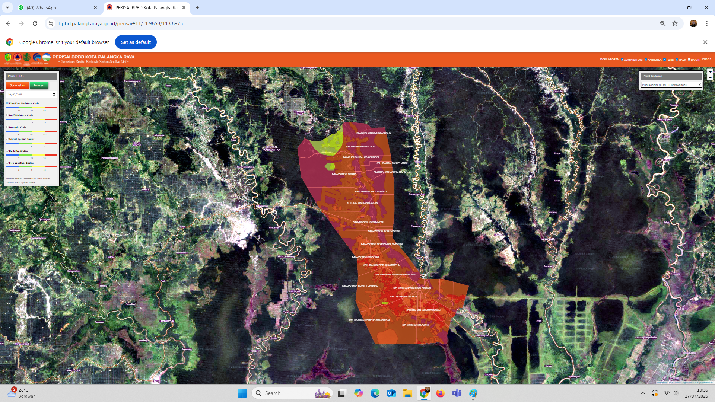Toggle the MASK layer checkbox
715x402 pixels.
pos(677,59)
